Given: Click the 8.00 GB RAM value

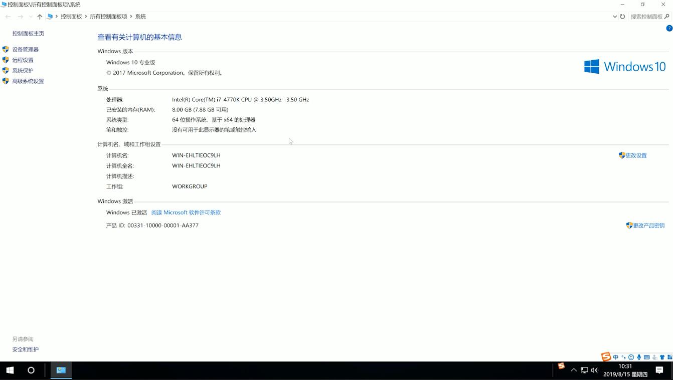Looking at the screenshot, I should 200,110.
